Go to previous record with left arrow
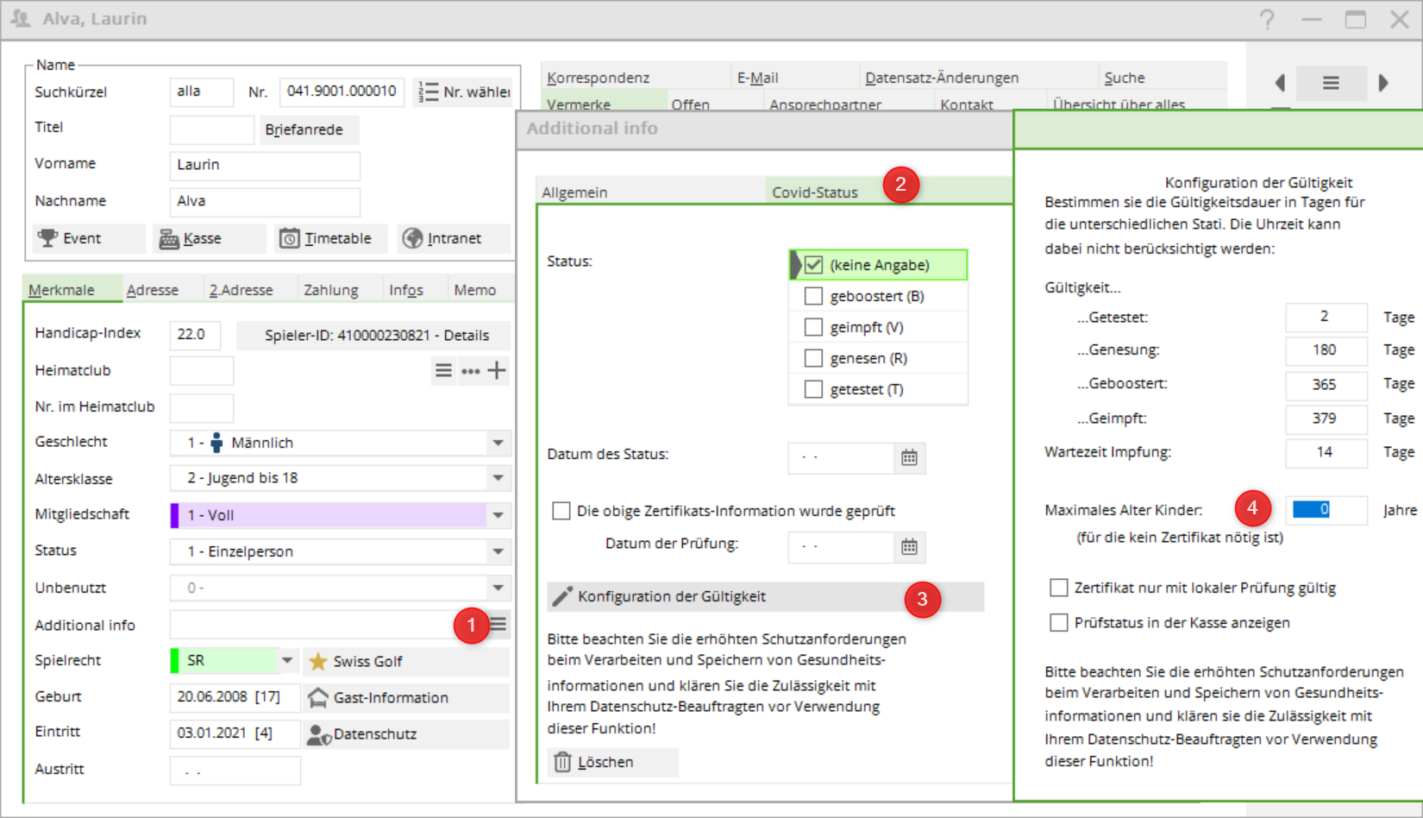Screen dimensions: 1423x818 (1280, 83)
